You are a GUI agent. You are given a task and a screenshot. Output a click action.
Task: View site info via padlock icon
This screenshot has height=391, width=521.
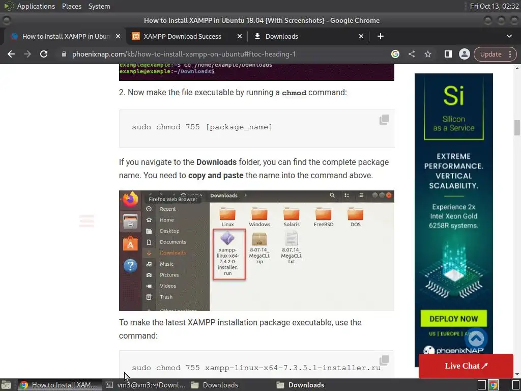click(x=64, y=54)
